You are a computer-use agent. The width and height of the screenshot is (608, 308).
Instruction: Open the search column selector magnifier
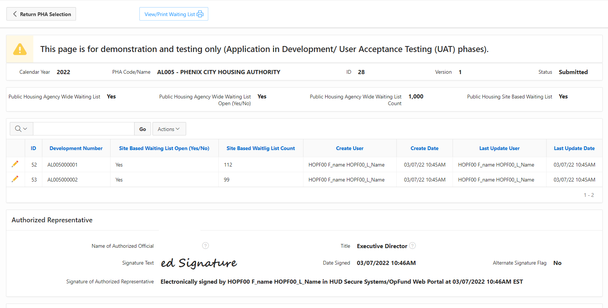(x=21, y=129)
